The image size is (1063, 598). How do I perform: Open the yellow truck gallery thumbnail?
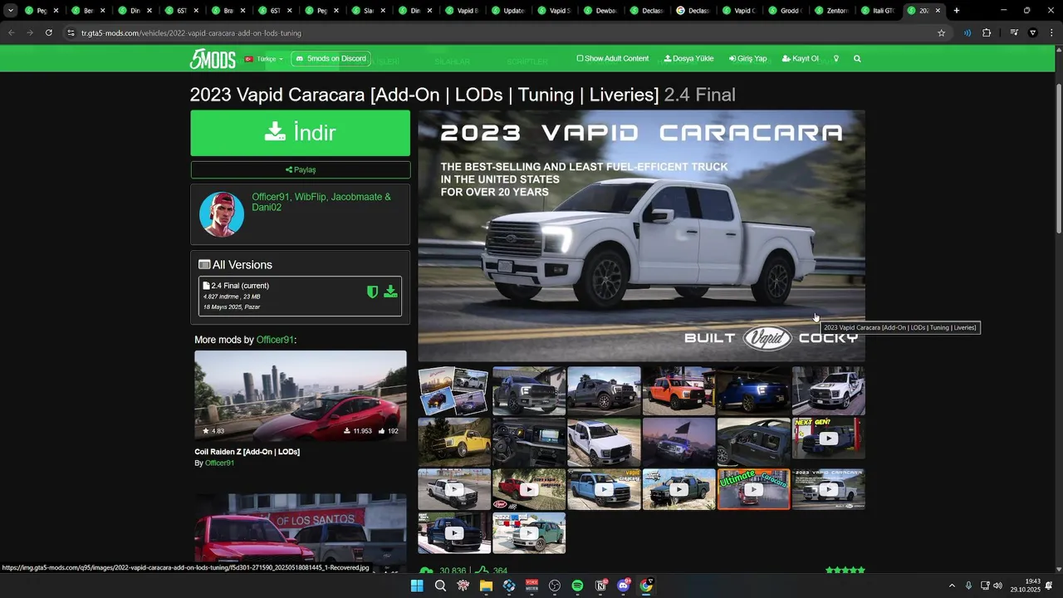453,441
